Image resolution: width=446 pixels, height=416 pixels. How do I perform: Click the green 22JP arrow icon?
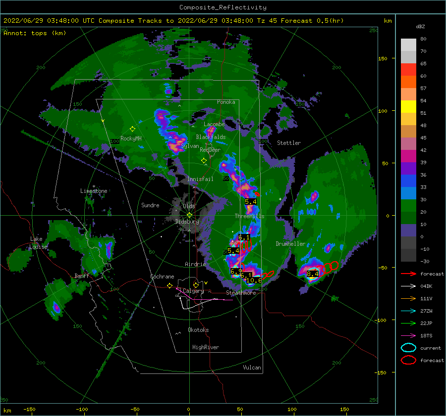408,323
